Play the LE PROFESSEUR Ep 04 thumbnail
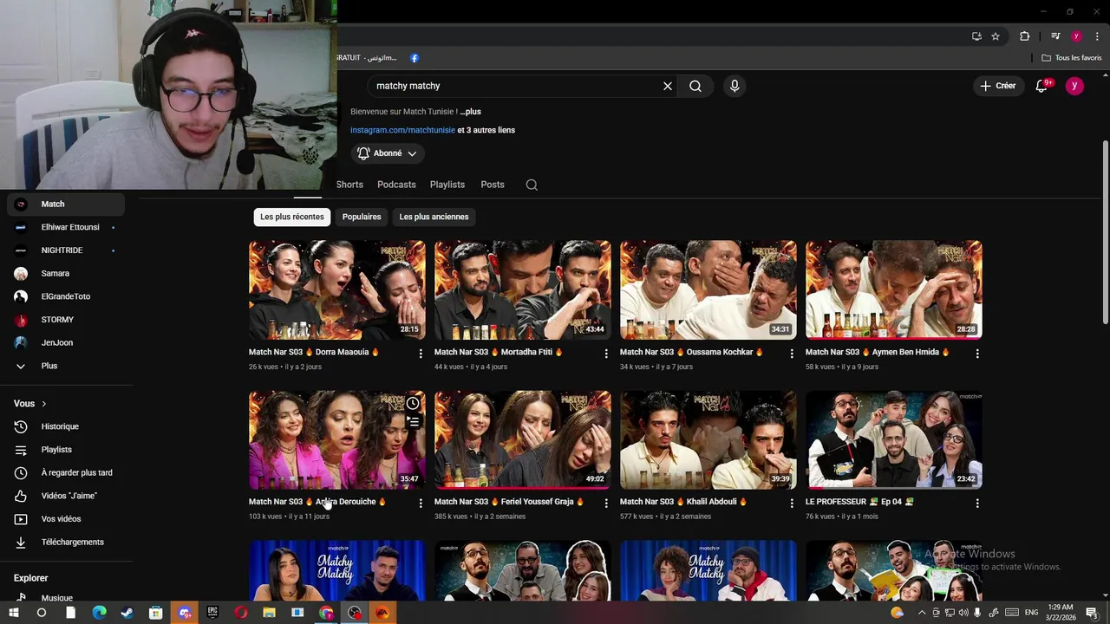The width and height of the screenshot is (1110, 624). (x=894, y=439)
